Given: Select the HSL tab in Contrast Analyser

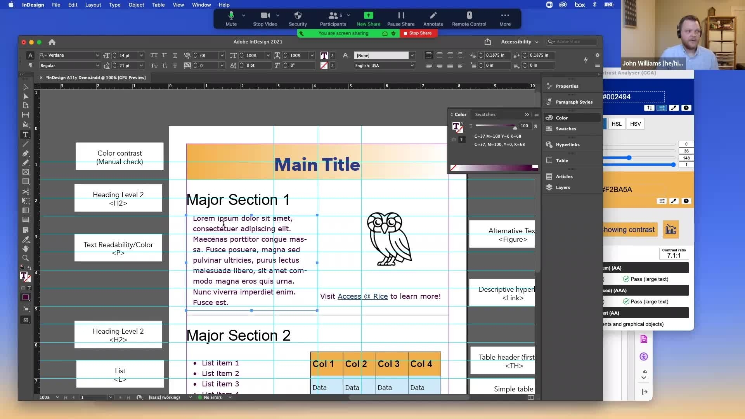Looking at the screenshot, I should point(617,124).
